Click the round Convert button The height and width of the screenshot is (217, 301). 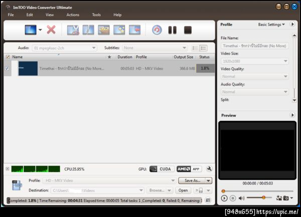(x=157, y=30)
